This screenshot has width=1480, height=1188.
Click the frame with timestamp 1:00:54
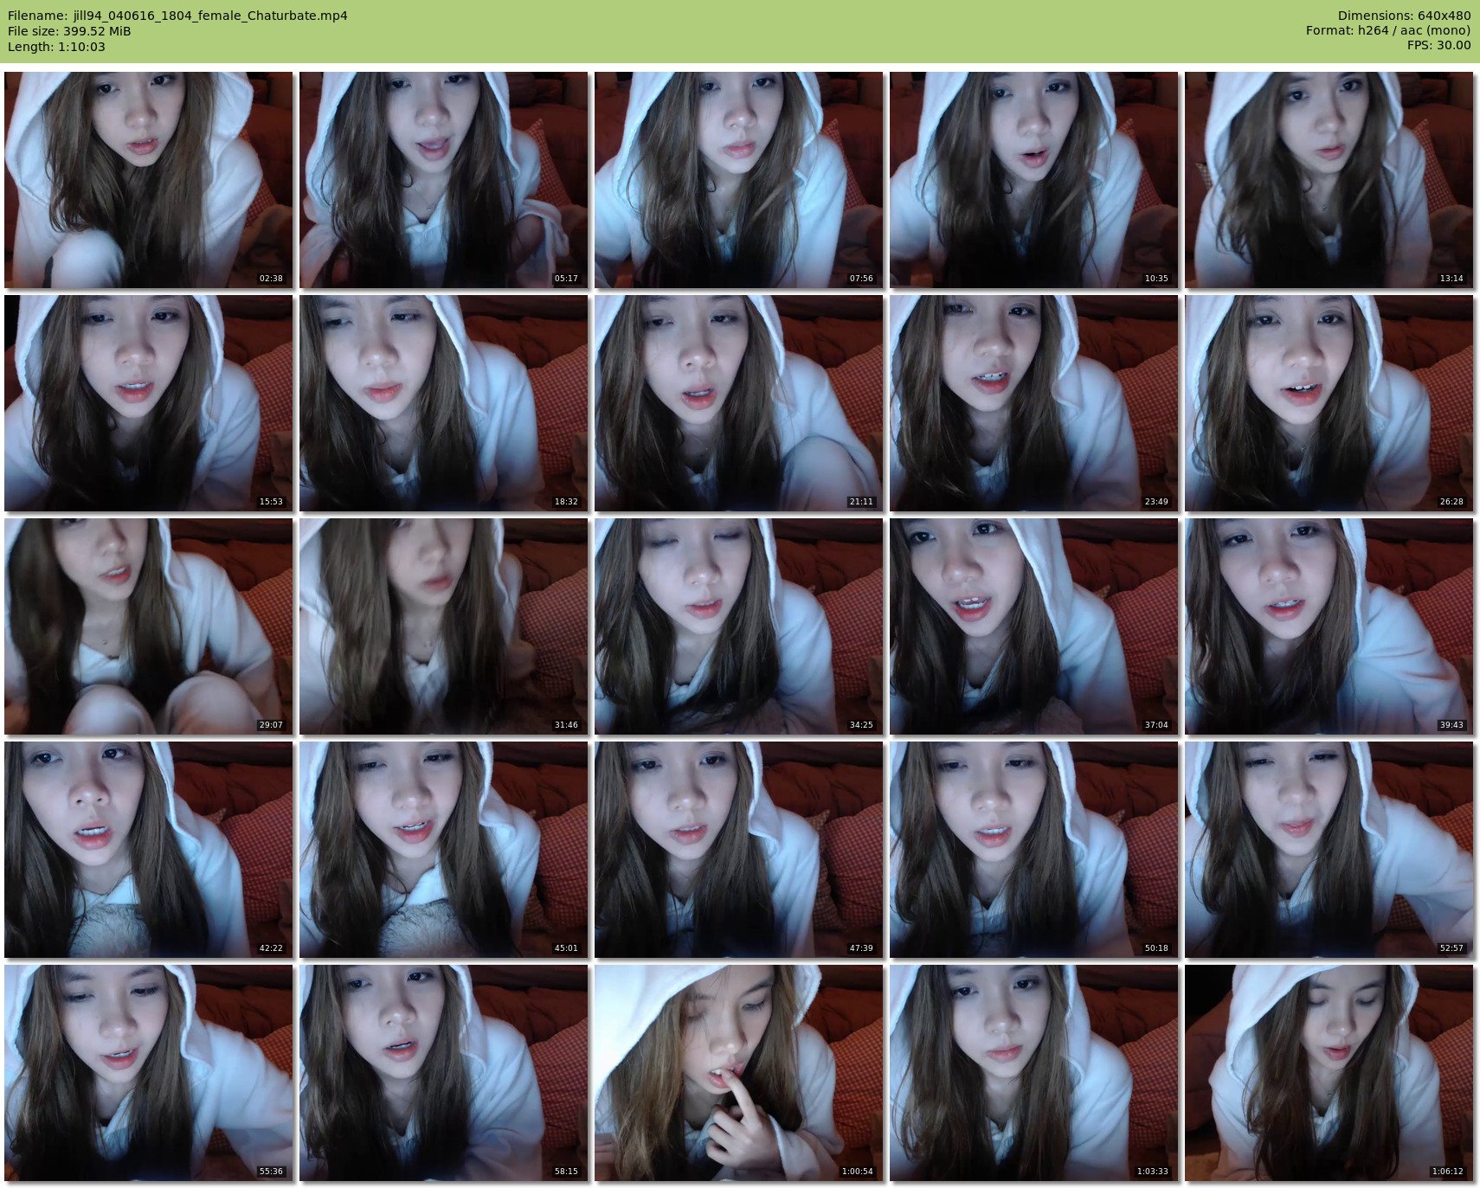tap(738, 1073)
